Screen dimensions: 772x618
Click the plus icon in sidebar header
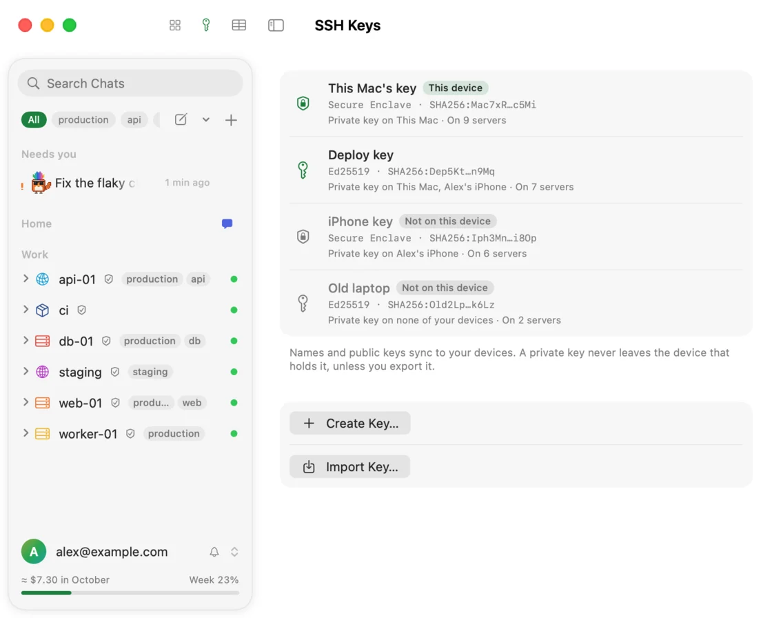231,120
